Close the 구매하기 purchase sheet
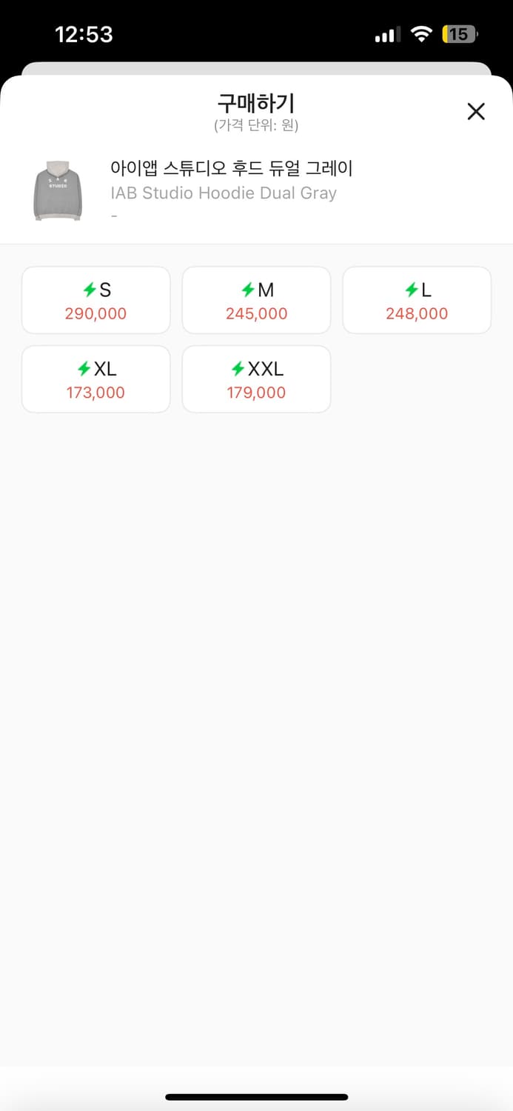The height and width of the screenshot is (1111, 513). tap(476, 111)
